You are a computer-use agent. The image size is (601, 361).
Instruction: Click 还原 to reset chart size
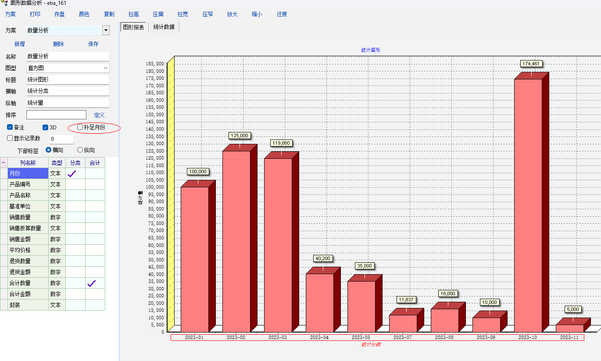[282, 14]
